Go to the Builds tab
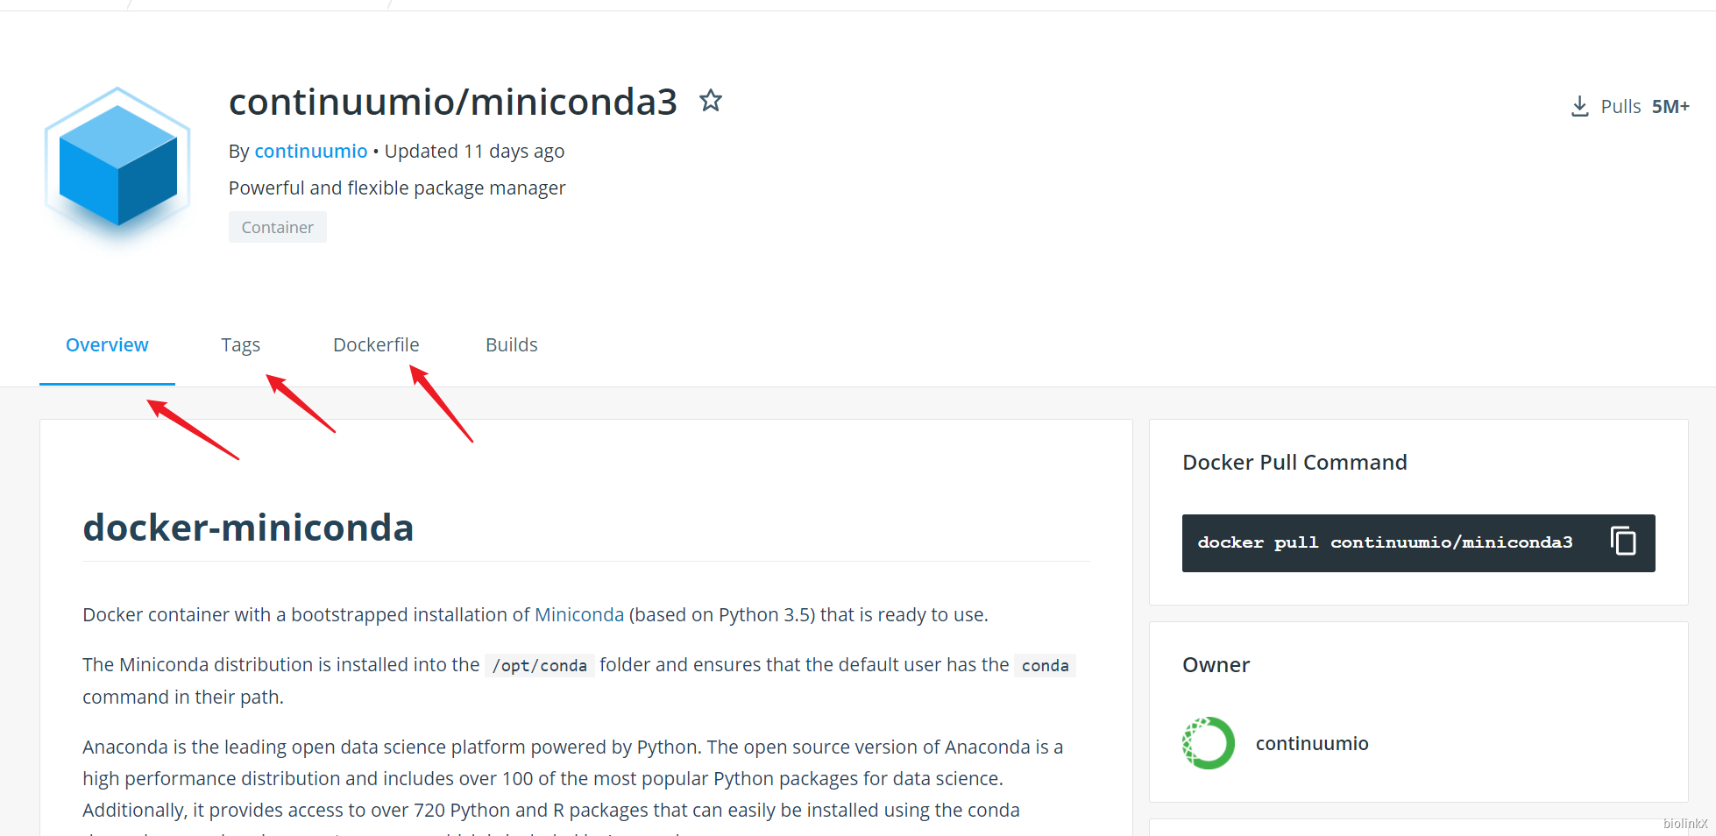The width and height of the screenshot is (1716, 836). pyautogui.click(x=511, y=345)
